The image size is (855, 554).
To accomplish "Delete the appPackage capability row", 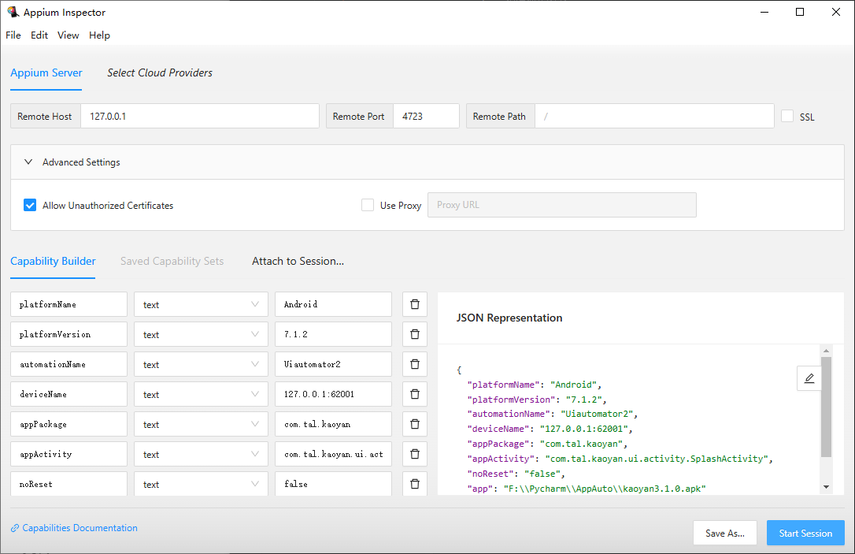I will pyautogui.click(x=414, y=424).
